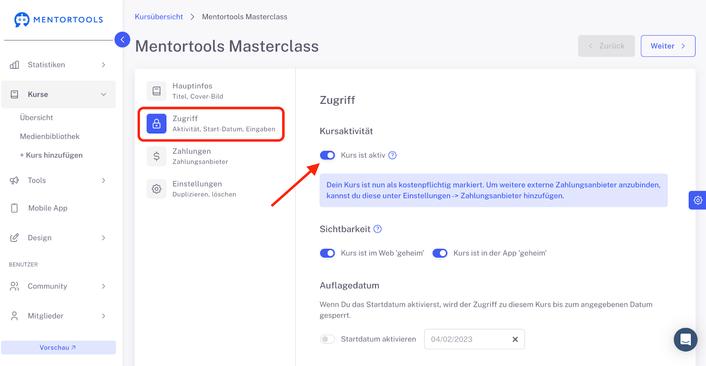706x366 pixels.
Task: Open the Zahlungen tab
Action: [192, 156]
